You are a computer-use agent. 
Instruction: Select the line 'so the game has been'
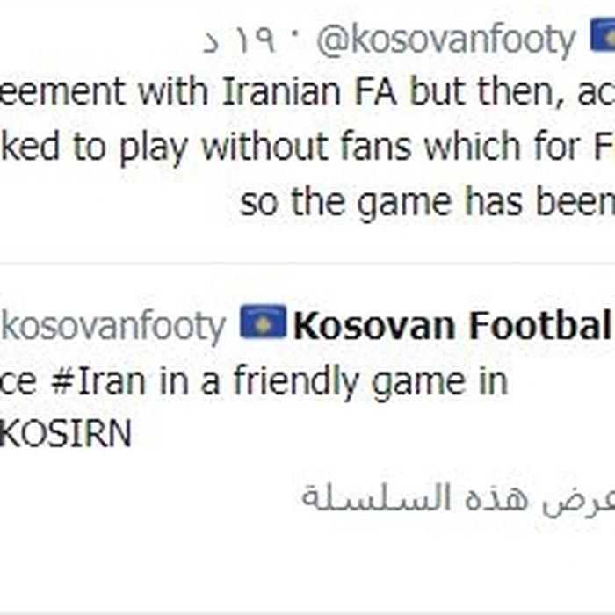[x=427, y=203]
